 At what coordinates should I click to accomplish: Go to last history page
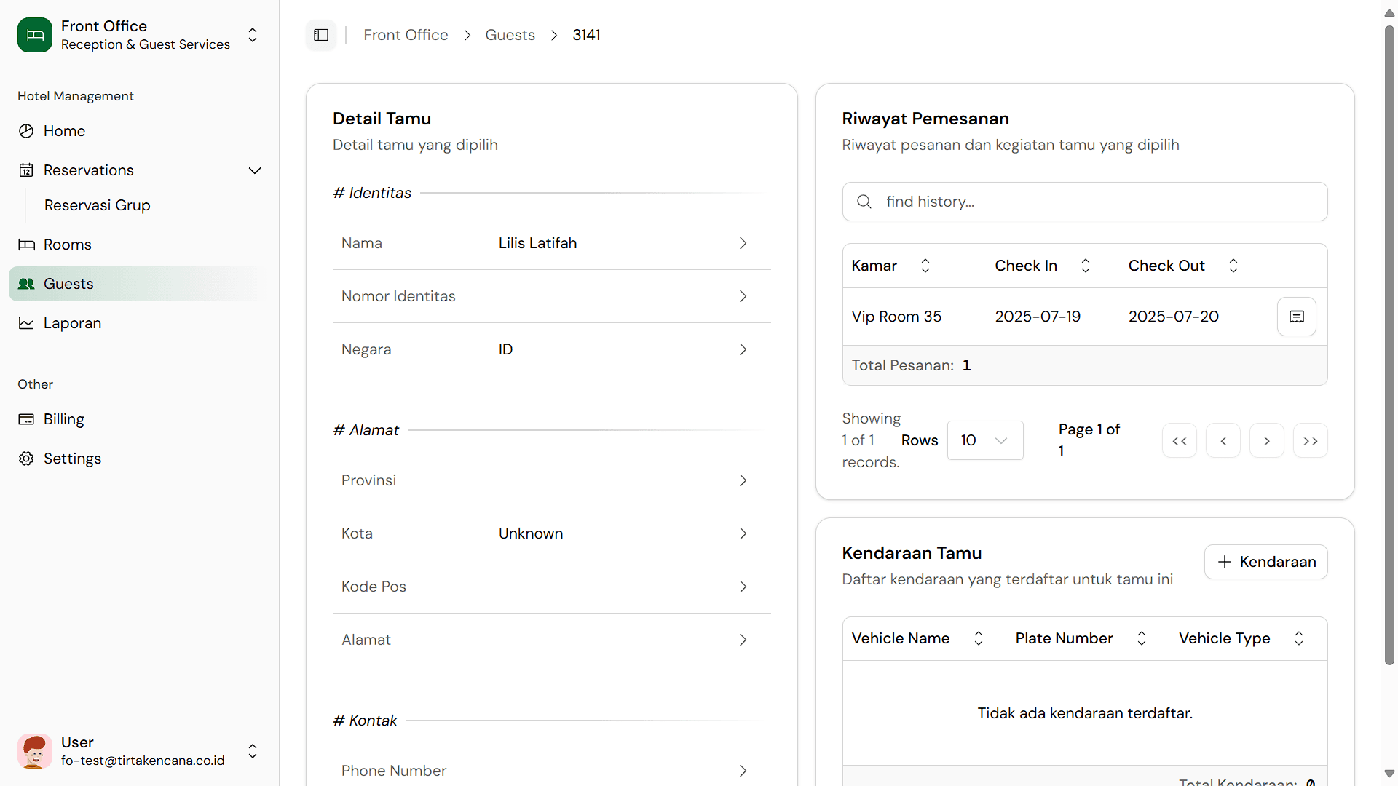[x=1310, y=441]
